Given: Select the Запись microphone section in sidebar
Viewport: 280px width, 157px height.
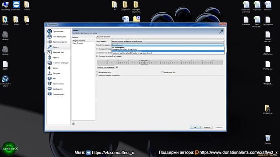Looking at the screenshot, I should (x=58, y=47).
